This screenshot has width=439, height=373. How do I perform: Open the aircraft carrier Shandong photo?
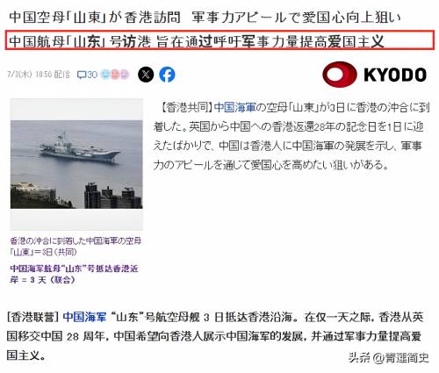point(76,164)
